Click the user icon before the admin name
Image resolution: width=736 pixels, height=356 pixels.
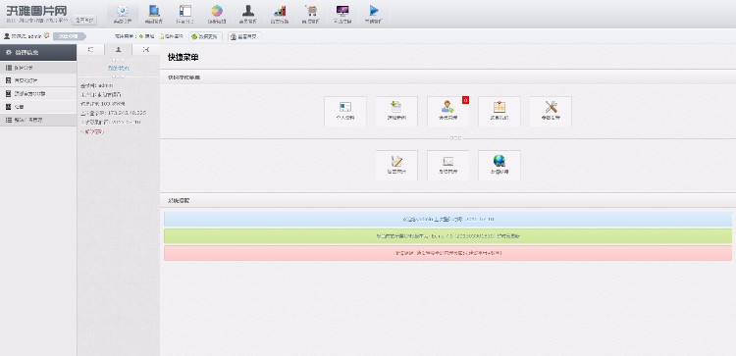[7, 36]
